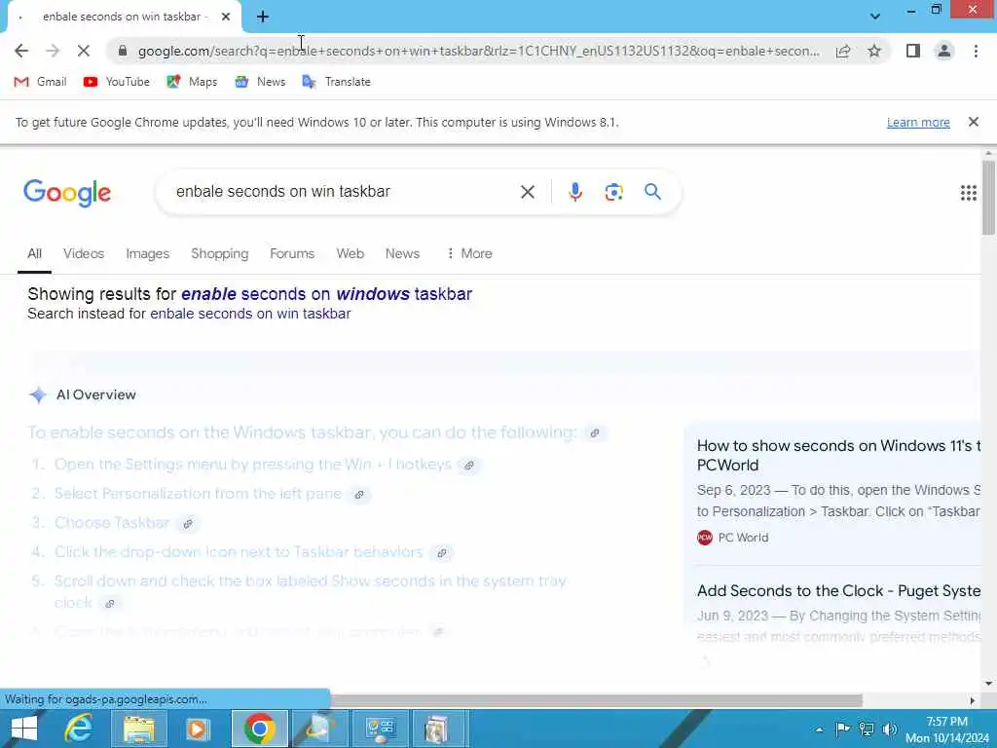The height and width of the screenshot is (748, 997).
Task: Select Chrome in the taskbar
Action: (259, 729)
